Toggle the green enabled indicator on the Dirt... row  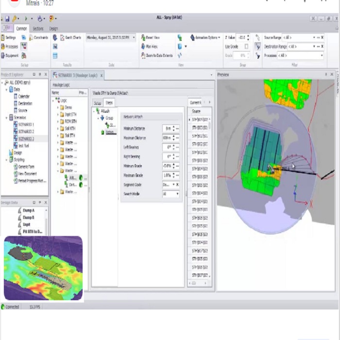click(x=81, y=185)
